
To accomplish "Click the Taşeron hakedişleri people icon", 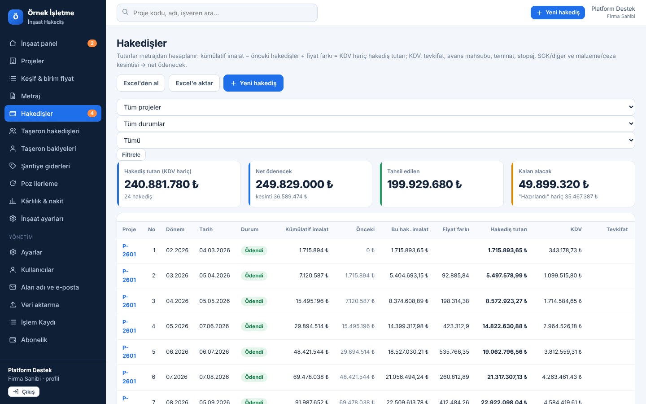I will [13, 131].
